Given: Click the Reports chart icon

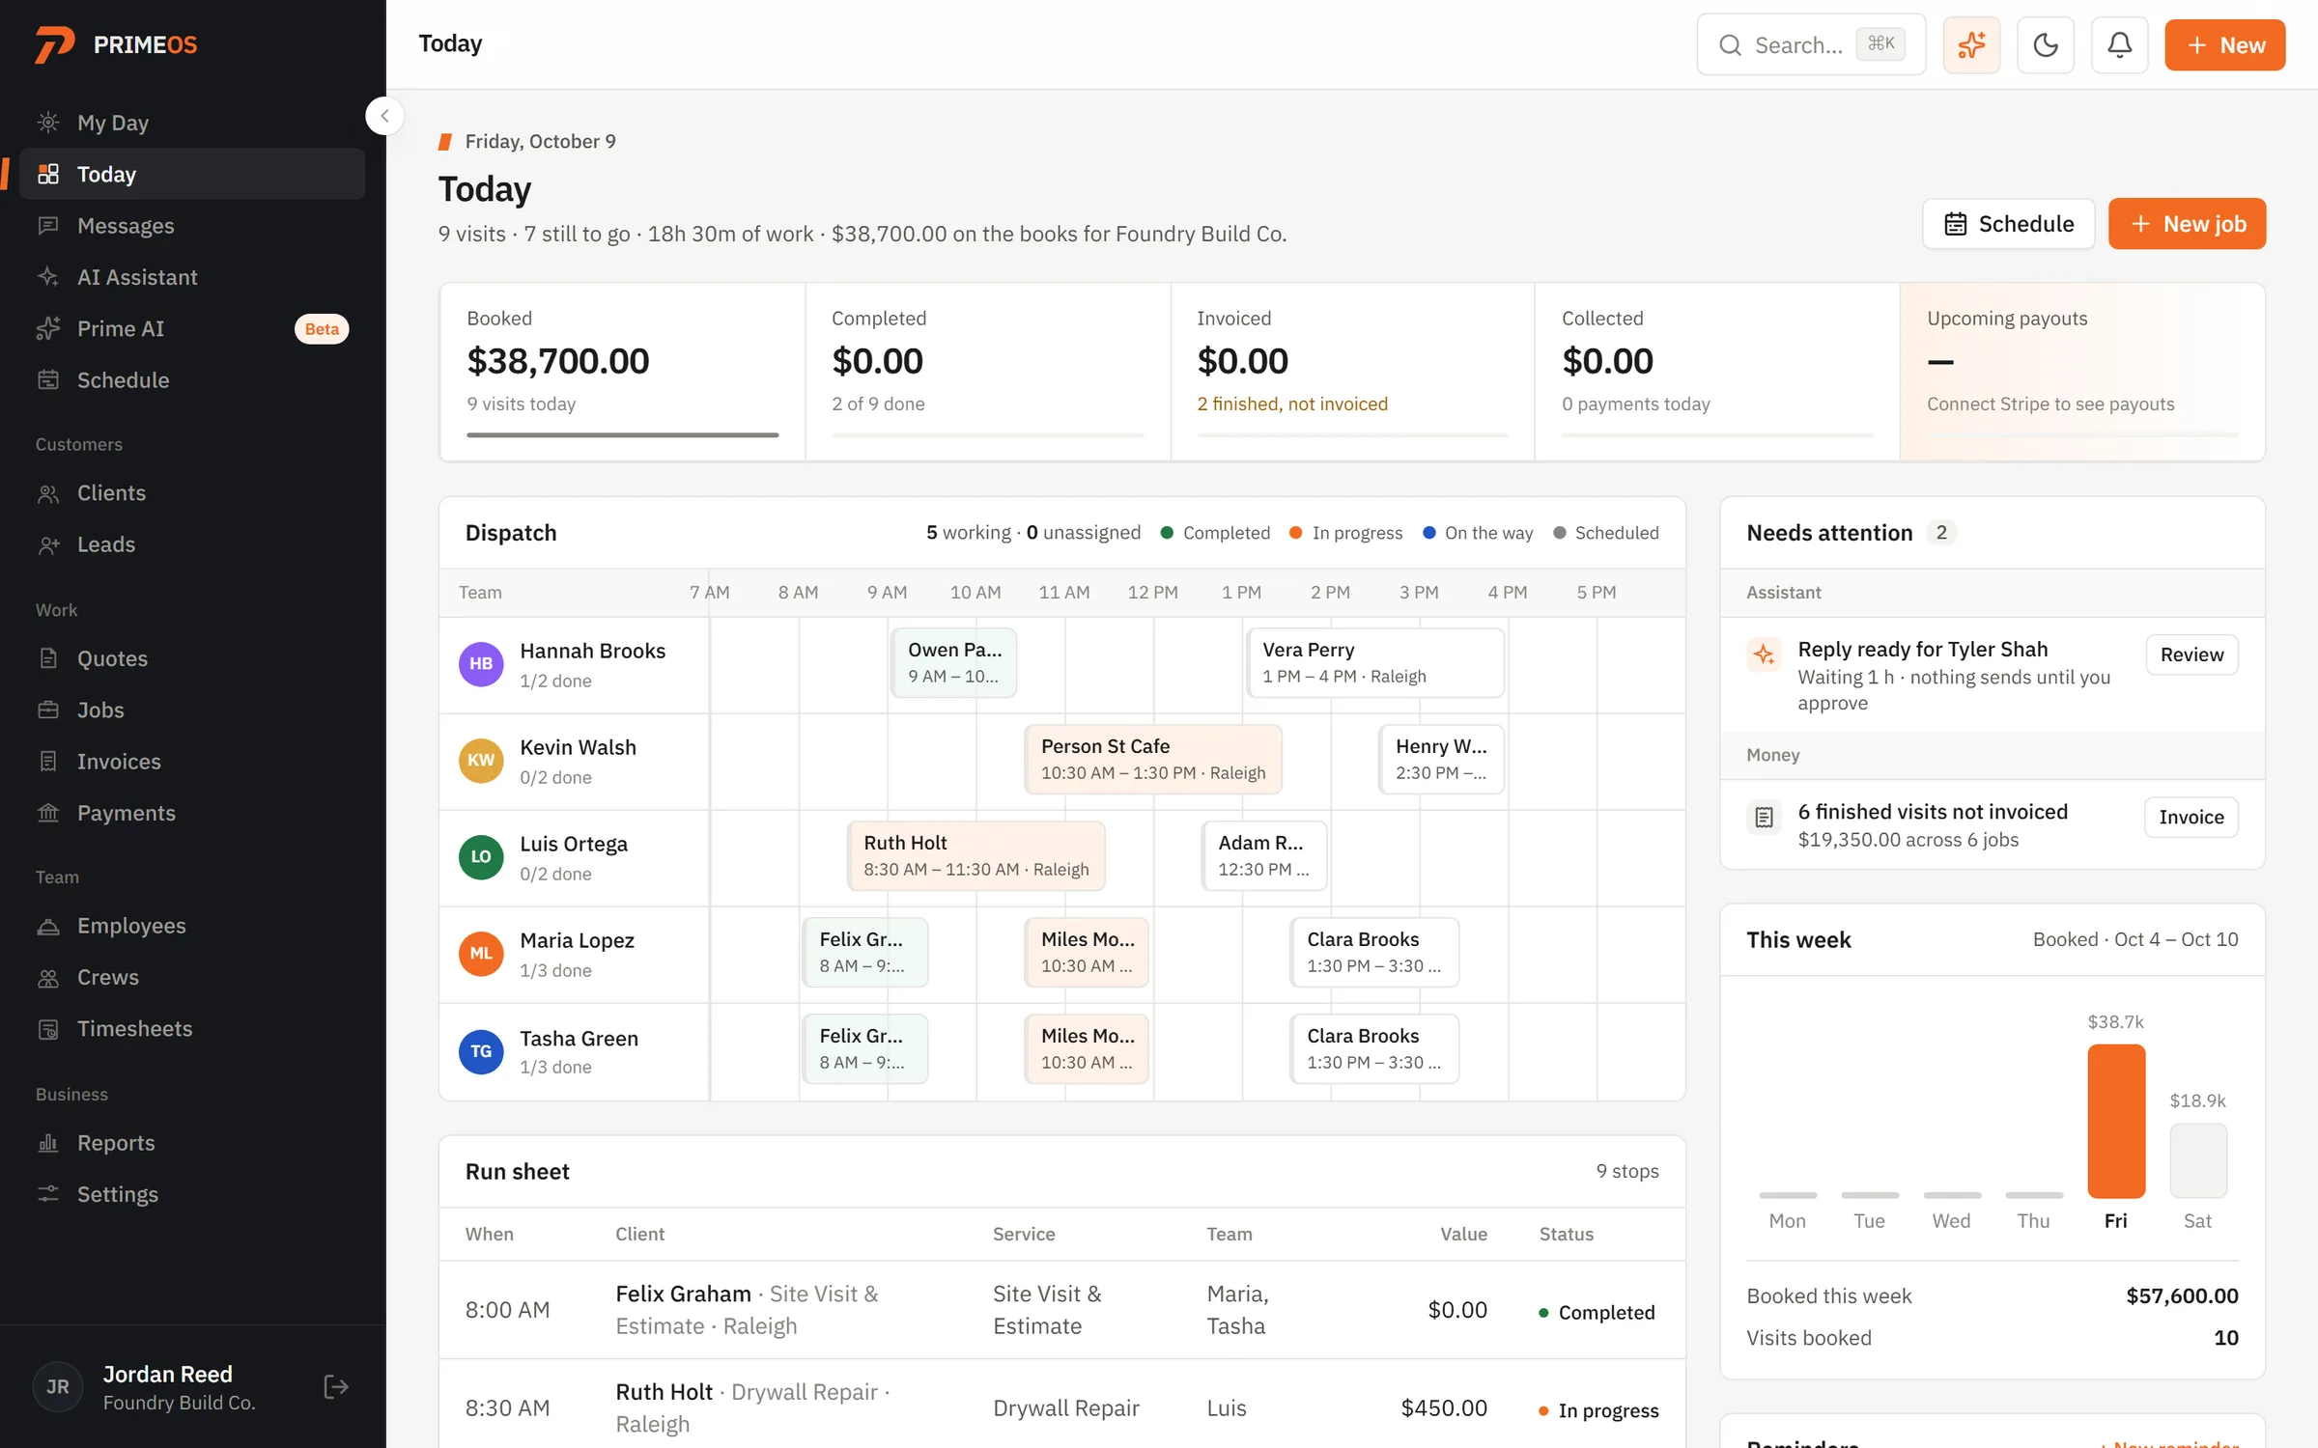Looking at the screenshot, I should point(48,1143).
